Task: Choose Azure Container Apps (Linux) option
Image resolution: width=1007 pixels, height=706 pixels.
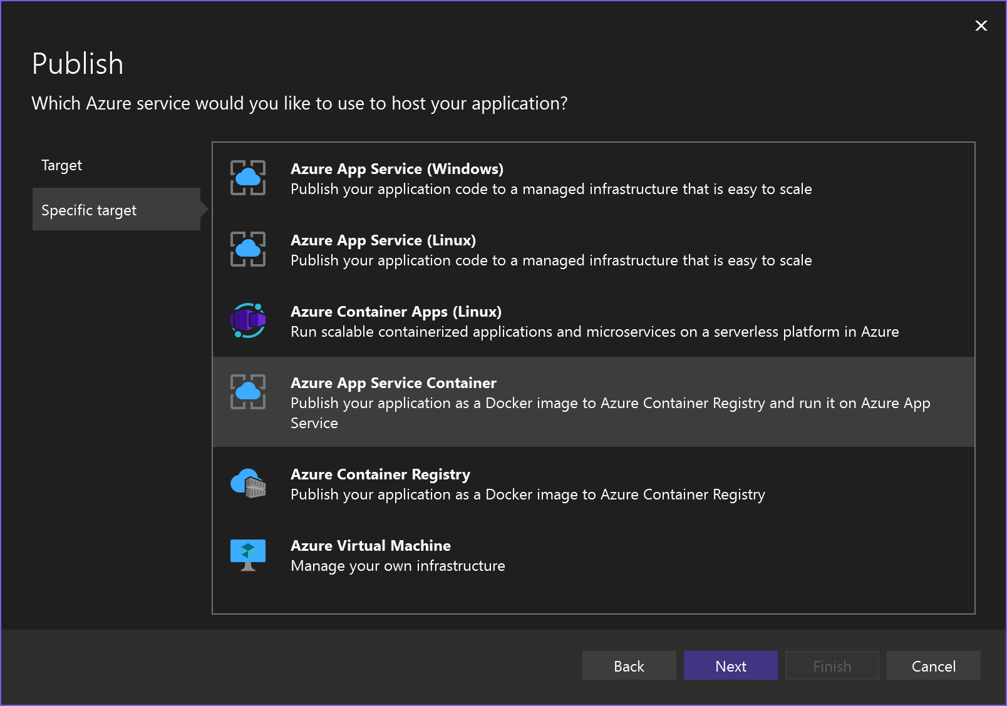Action: pos(396,312)
